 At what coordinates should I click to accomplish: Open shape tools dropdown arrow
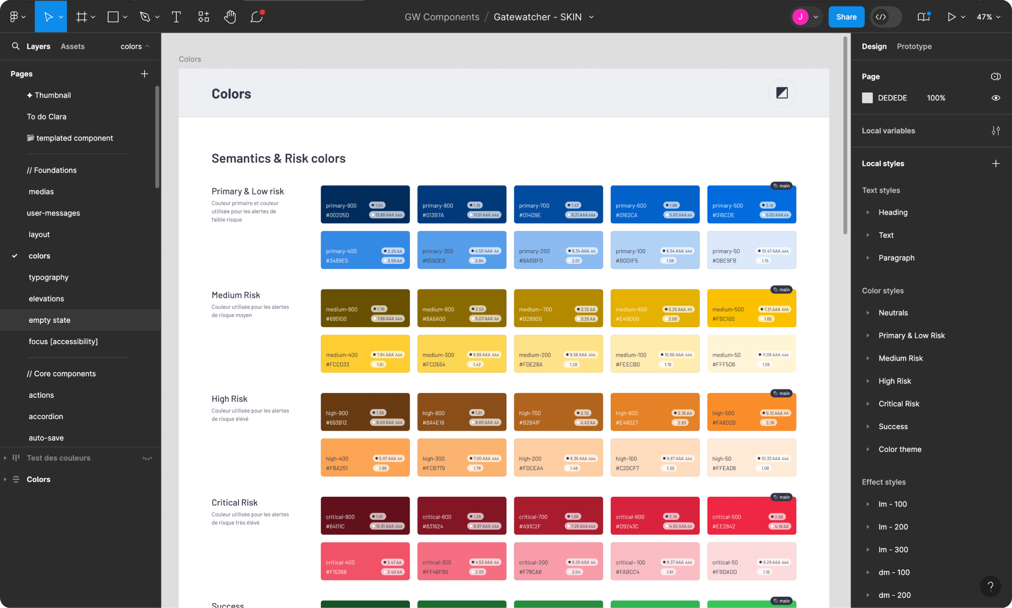(x=125, y=17)
